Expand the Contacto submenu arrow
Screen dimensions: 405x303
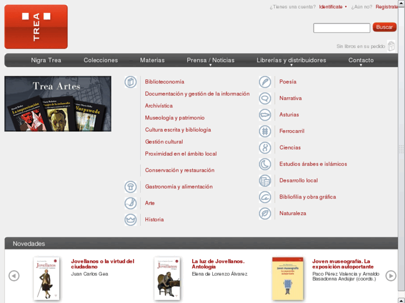361,65
